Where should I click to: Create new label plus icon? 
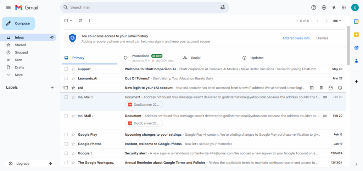coord(52,88)
